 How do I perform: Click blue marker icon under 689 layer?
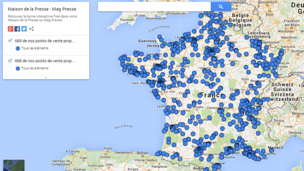(18, 48)
